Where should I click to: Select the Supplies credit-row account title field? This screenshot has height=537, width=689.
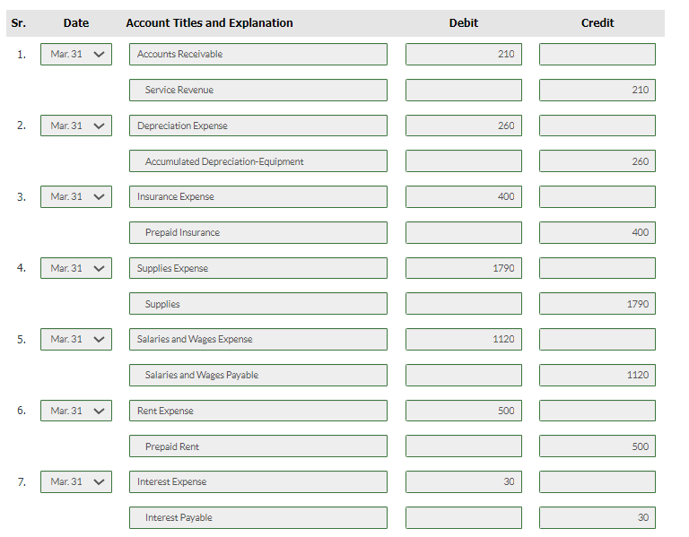pyautogui.click(x=258, y=303)
